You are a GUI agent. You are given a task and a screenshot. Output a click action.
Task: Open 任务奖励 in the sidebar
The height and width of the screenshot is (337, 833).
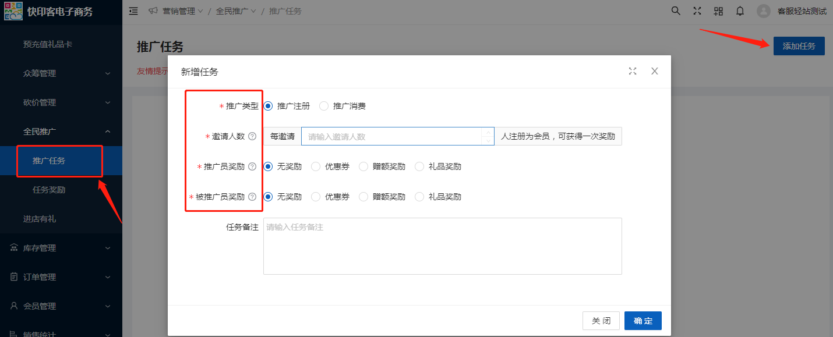(49, 190)
